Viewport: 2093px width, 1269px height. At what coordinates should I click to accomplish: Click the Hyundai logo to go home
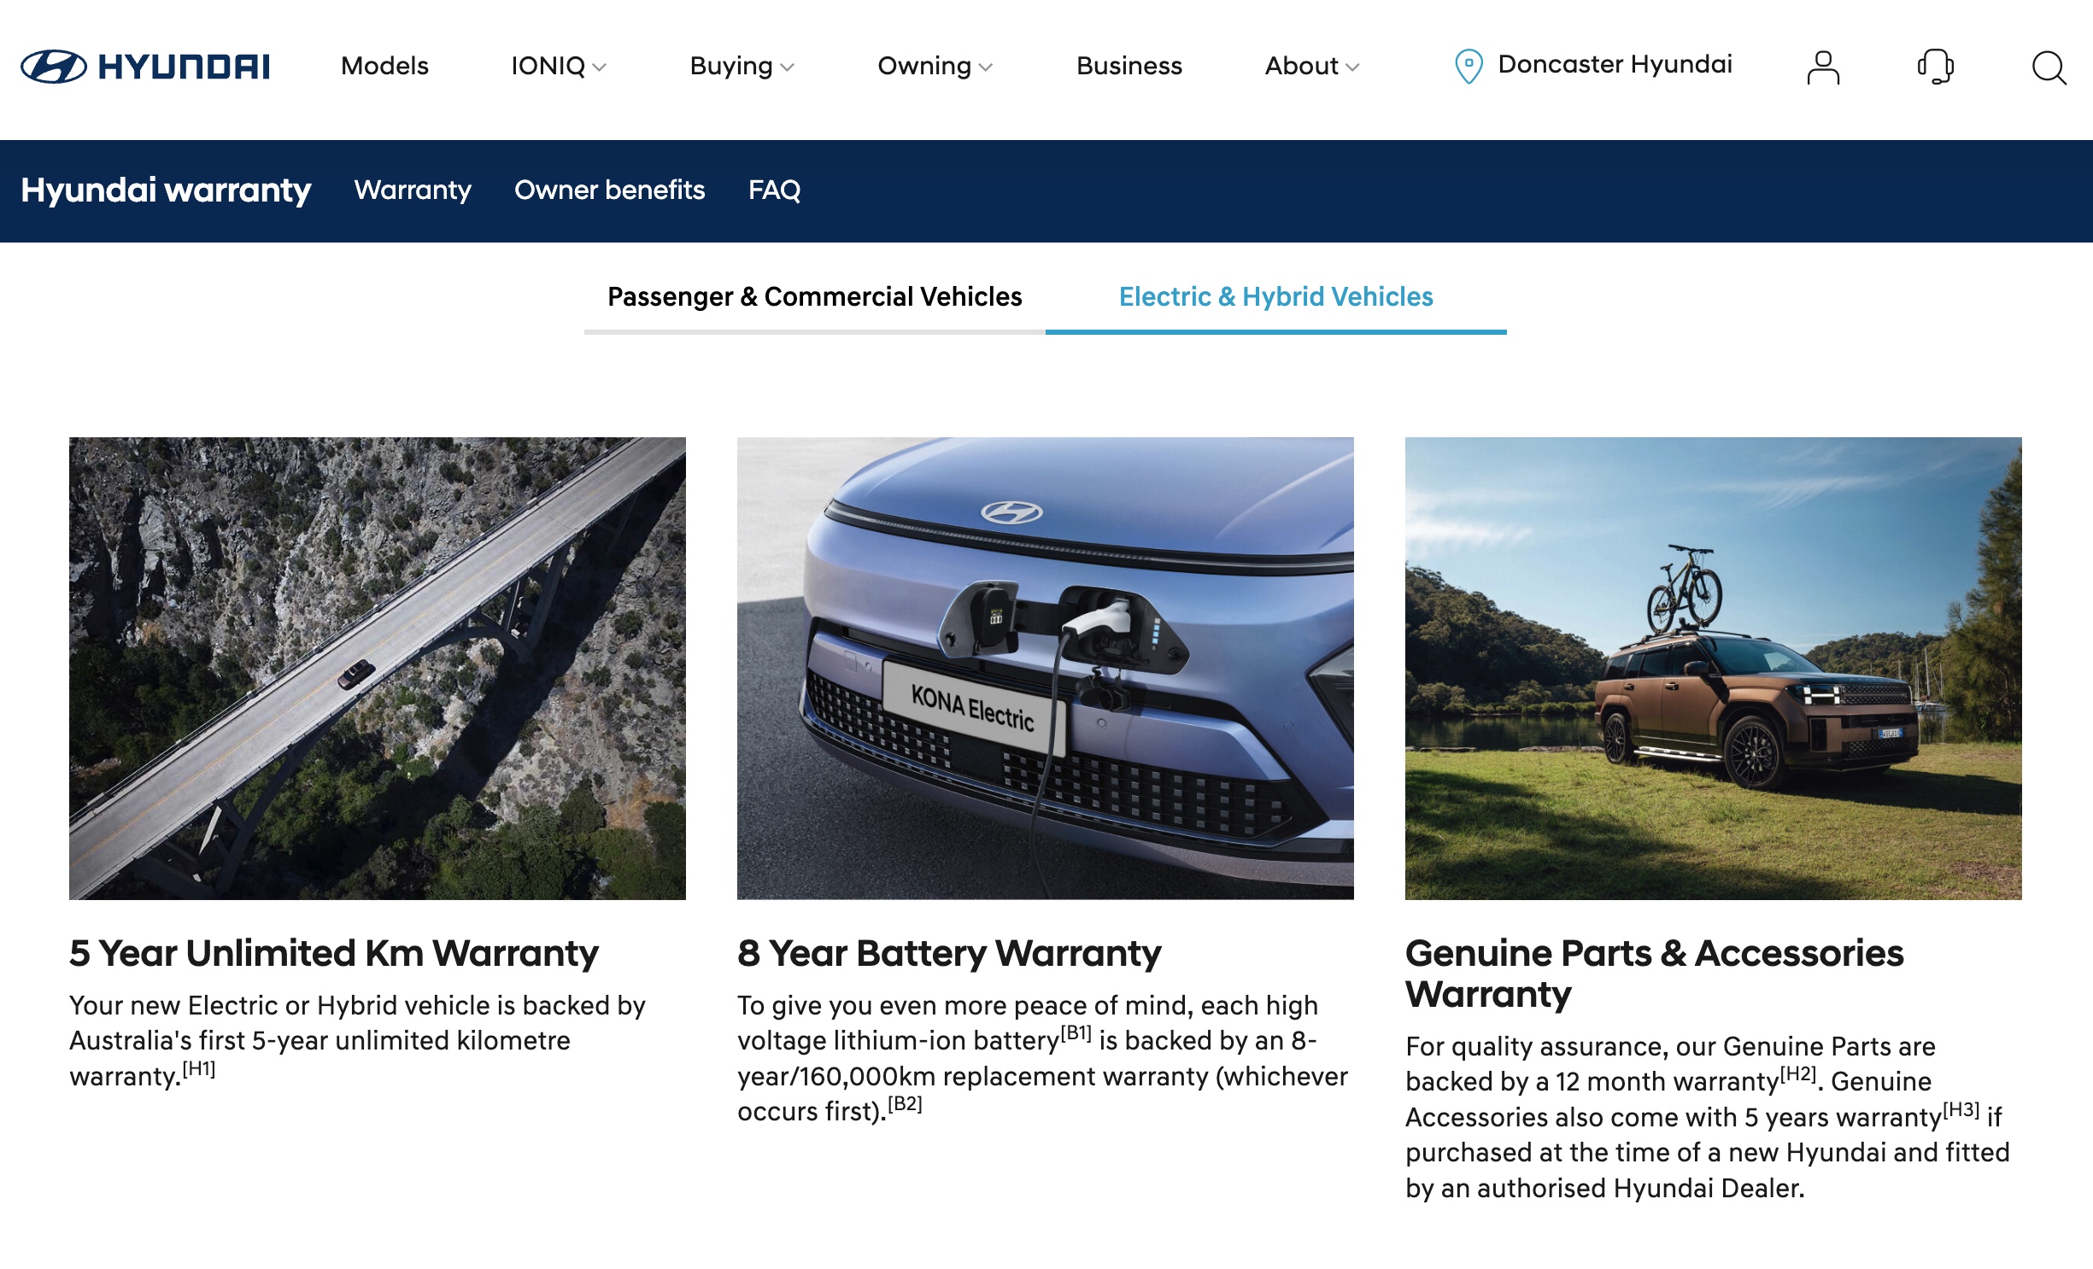tap(145, 67)
